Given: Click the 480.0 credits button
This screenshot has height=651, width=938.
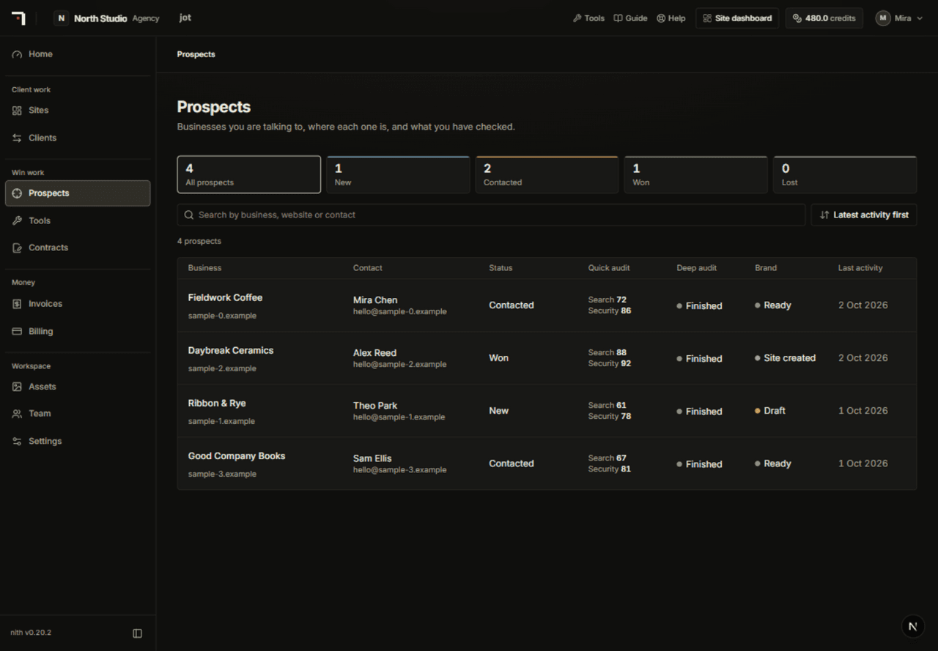Looking at the screenshot, I should (824, 18).
